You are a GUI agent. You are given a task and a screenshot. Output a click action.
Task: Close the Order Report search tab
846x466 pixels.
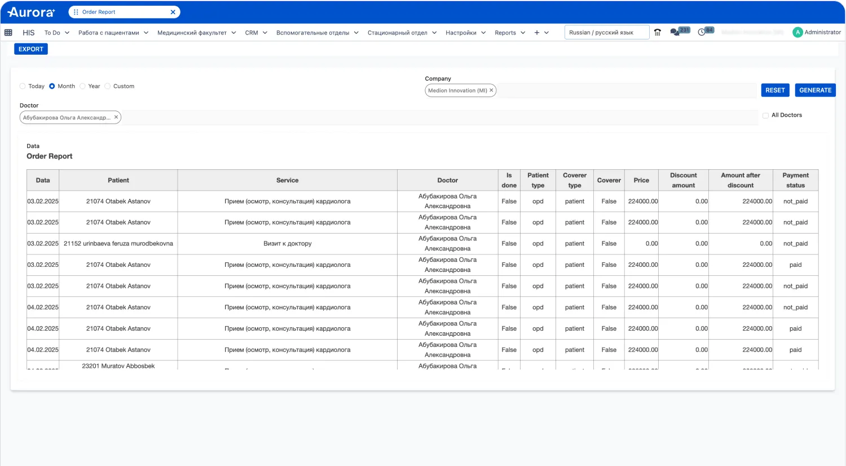point(173,11)
